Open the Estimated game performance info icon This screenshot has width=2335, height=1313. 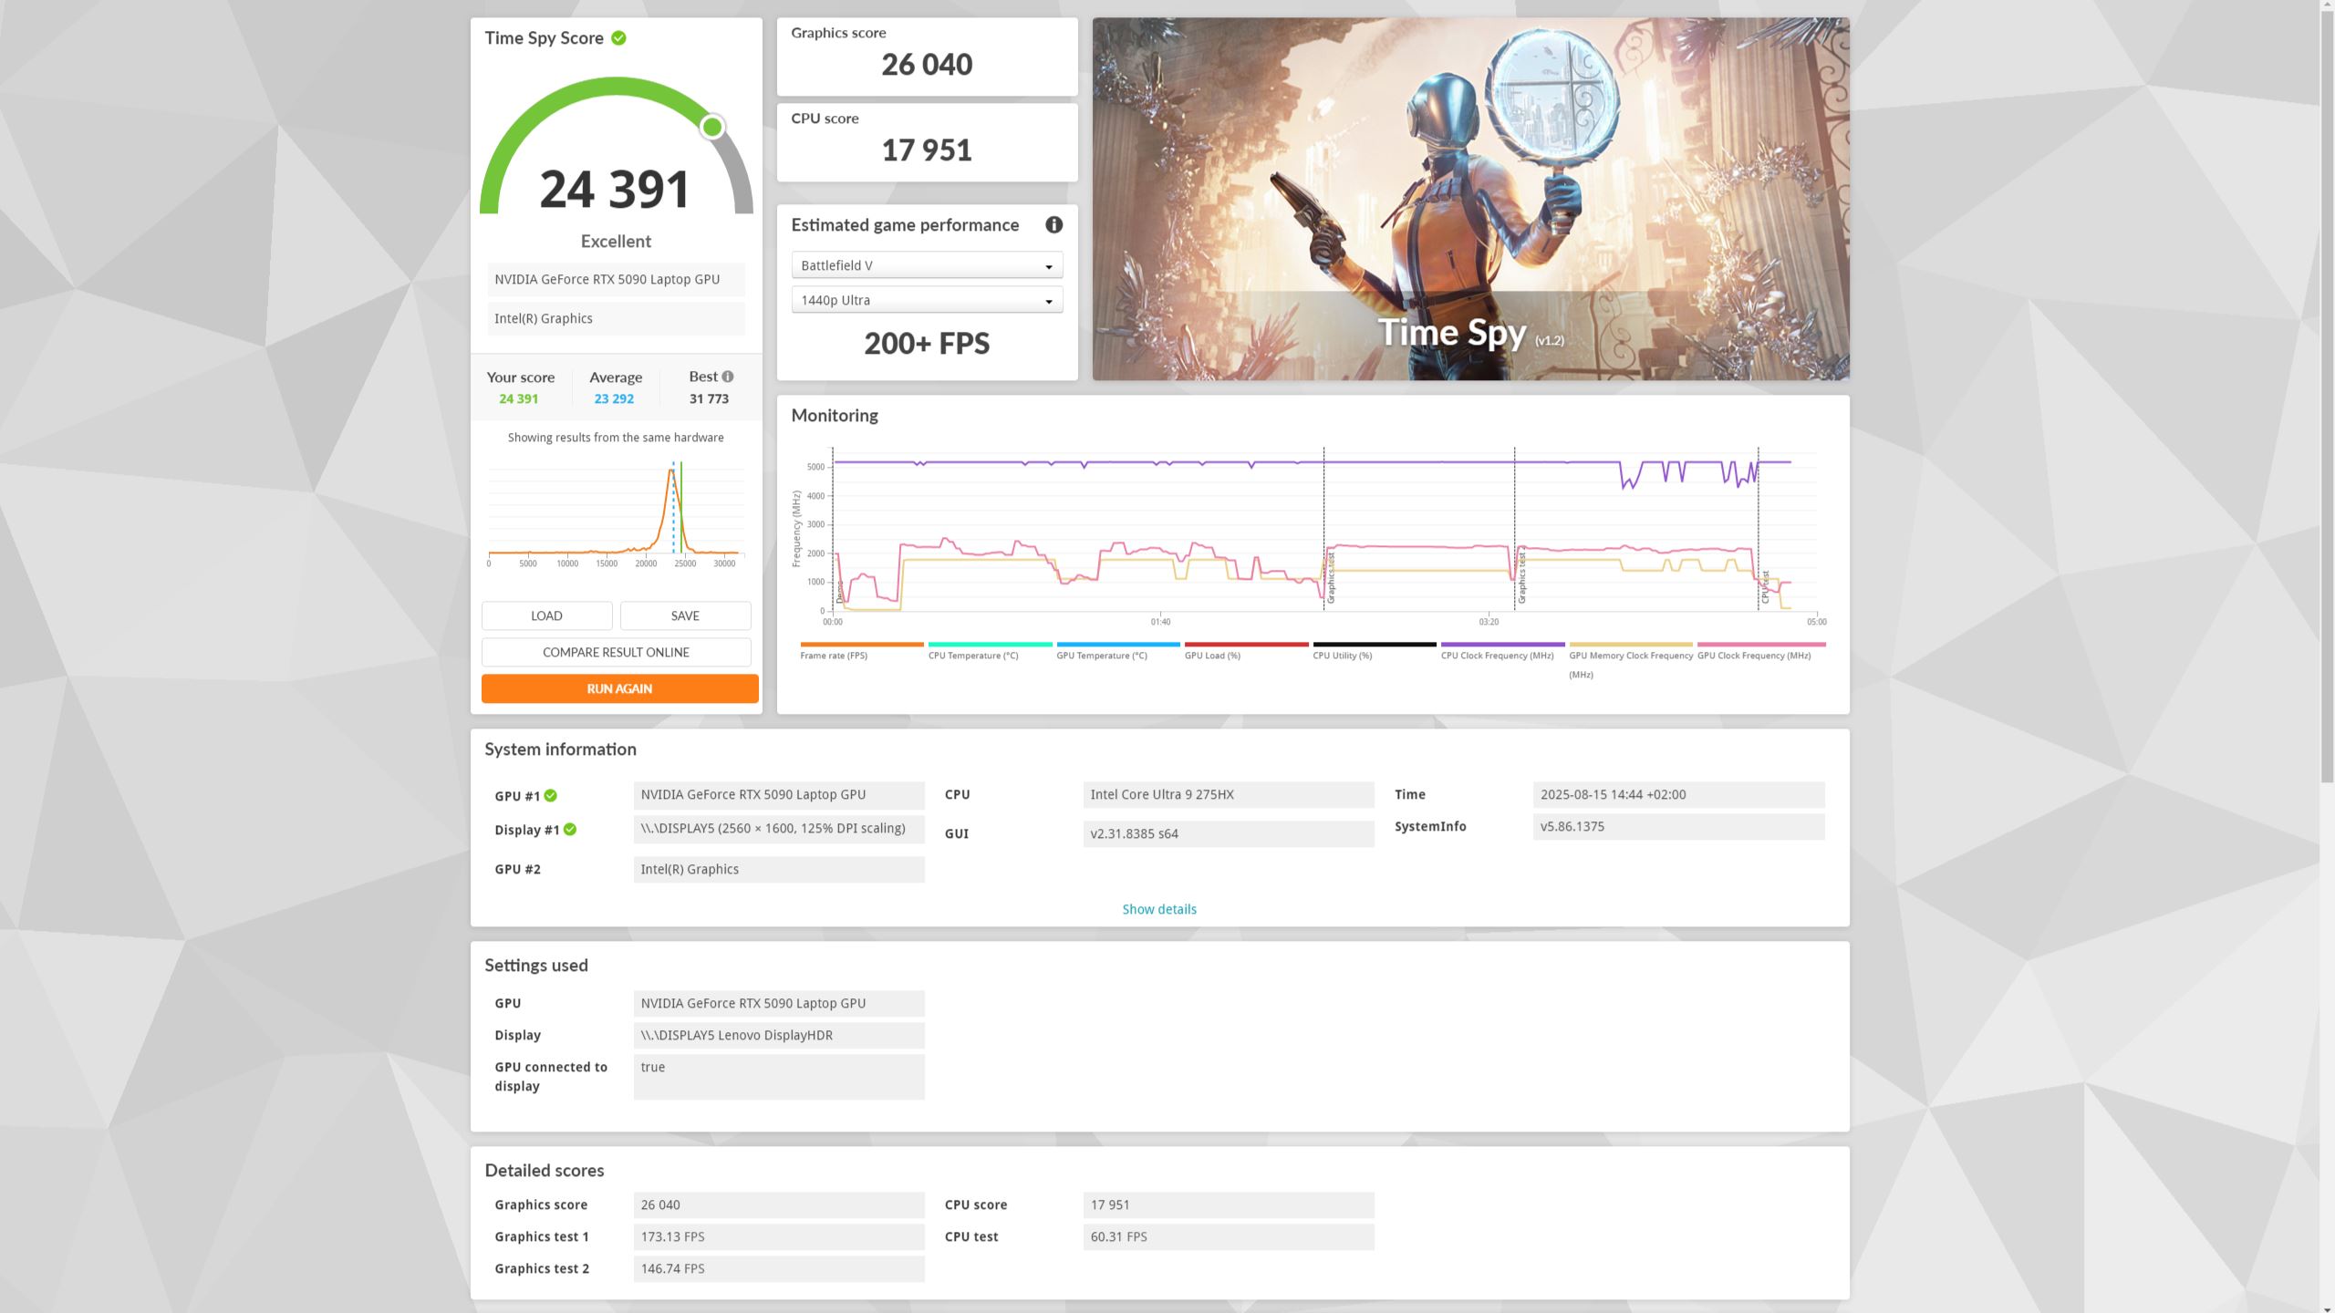click(1053, 224)
